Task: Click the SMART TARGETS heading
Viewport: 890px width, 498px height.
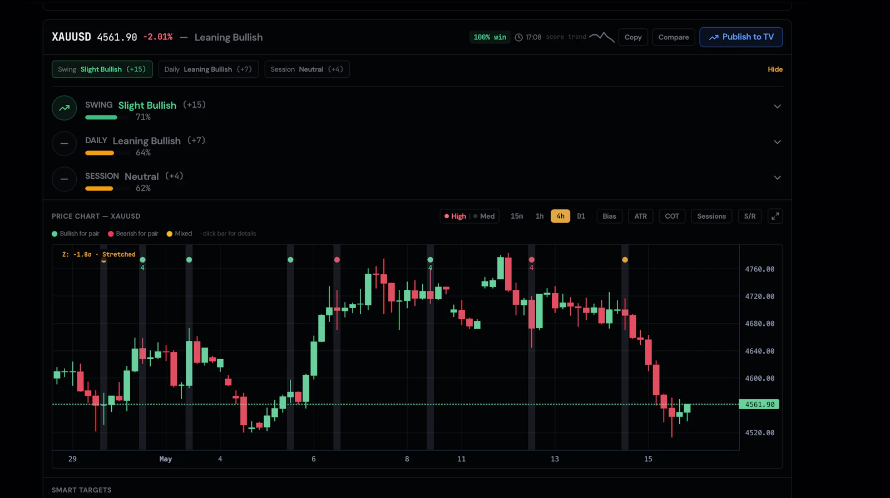Action: 82,490
